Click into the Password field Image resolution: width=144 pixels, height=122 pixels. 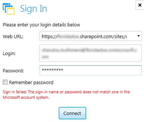click(91, 70)
